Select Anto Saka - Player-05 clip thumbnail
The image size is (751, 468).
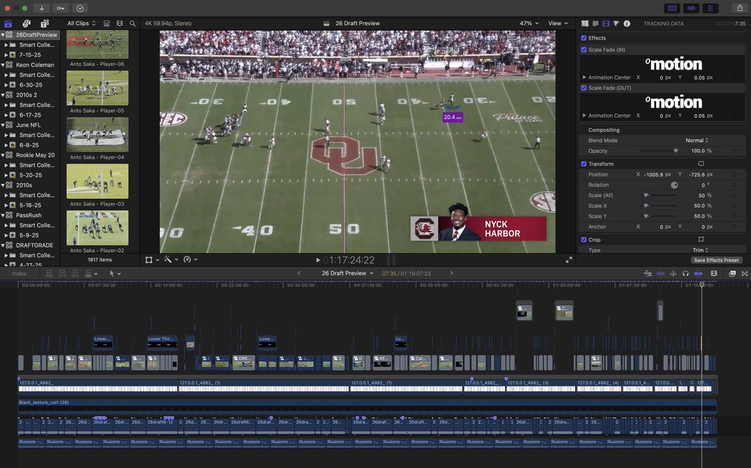tap(97, 88)
